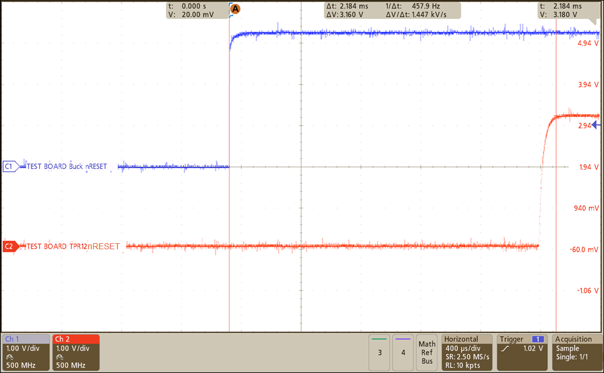Select the Math button

pyautogui.click(x=427, y=343)
